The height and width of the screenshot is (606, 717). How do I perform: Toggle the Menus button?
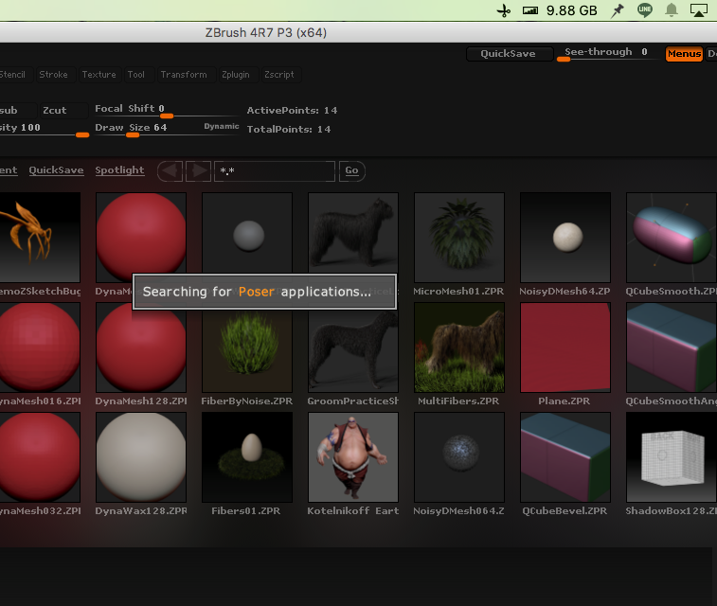click(684, 53)
